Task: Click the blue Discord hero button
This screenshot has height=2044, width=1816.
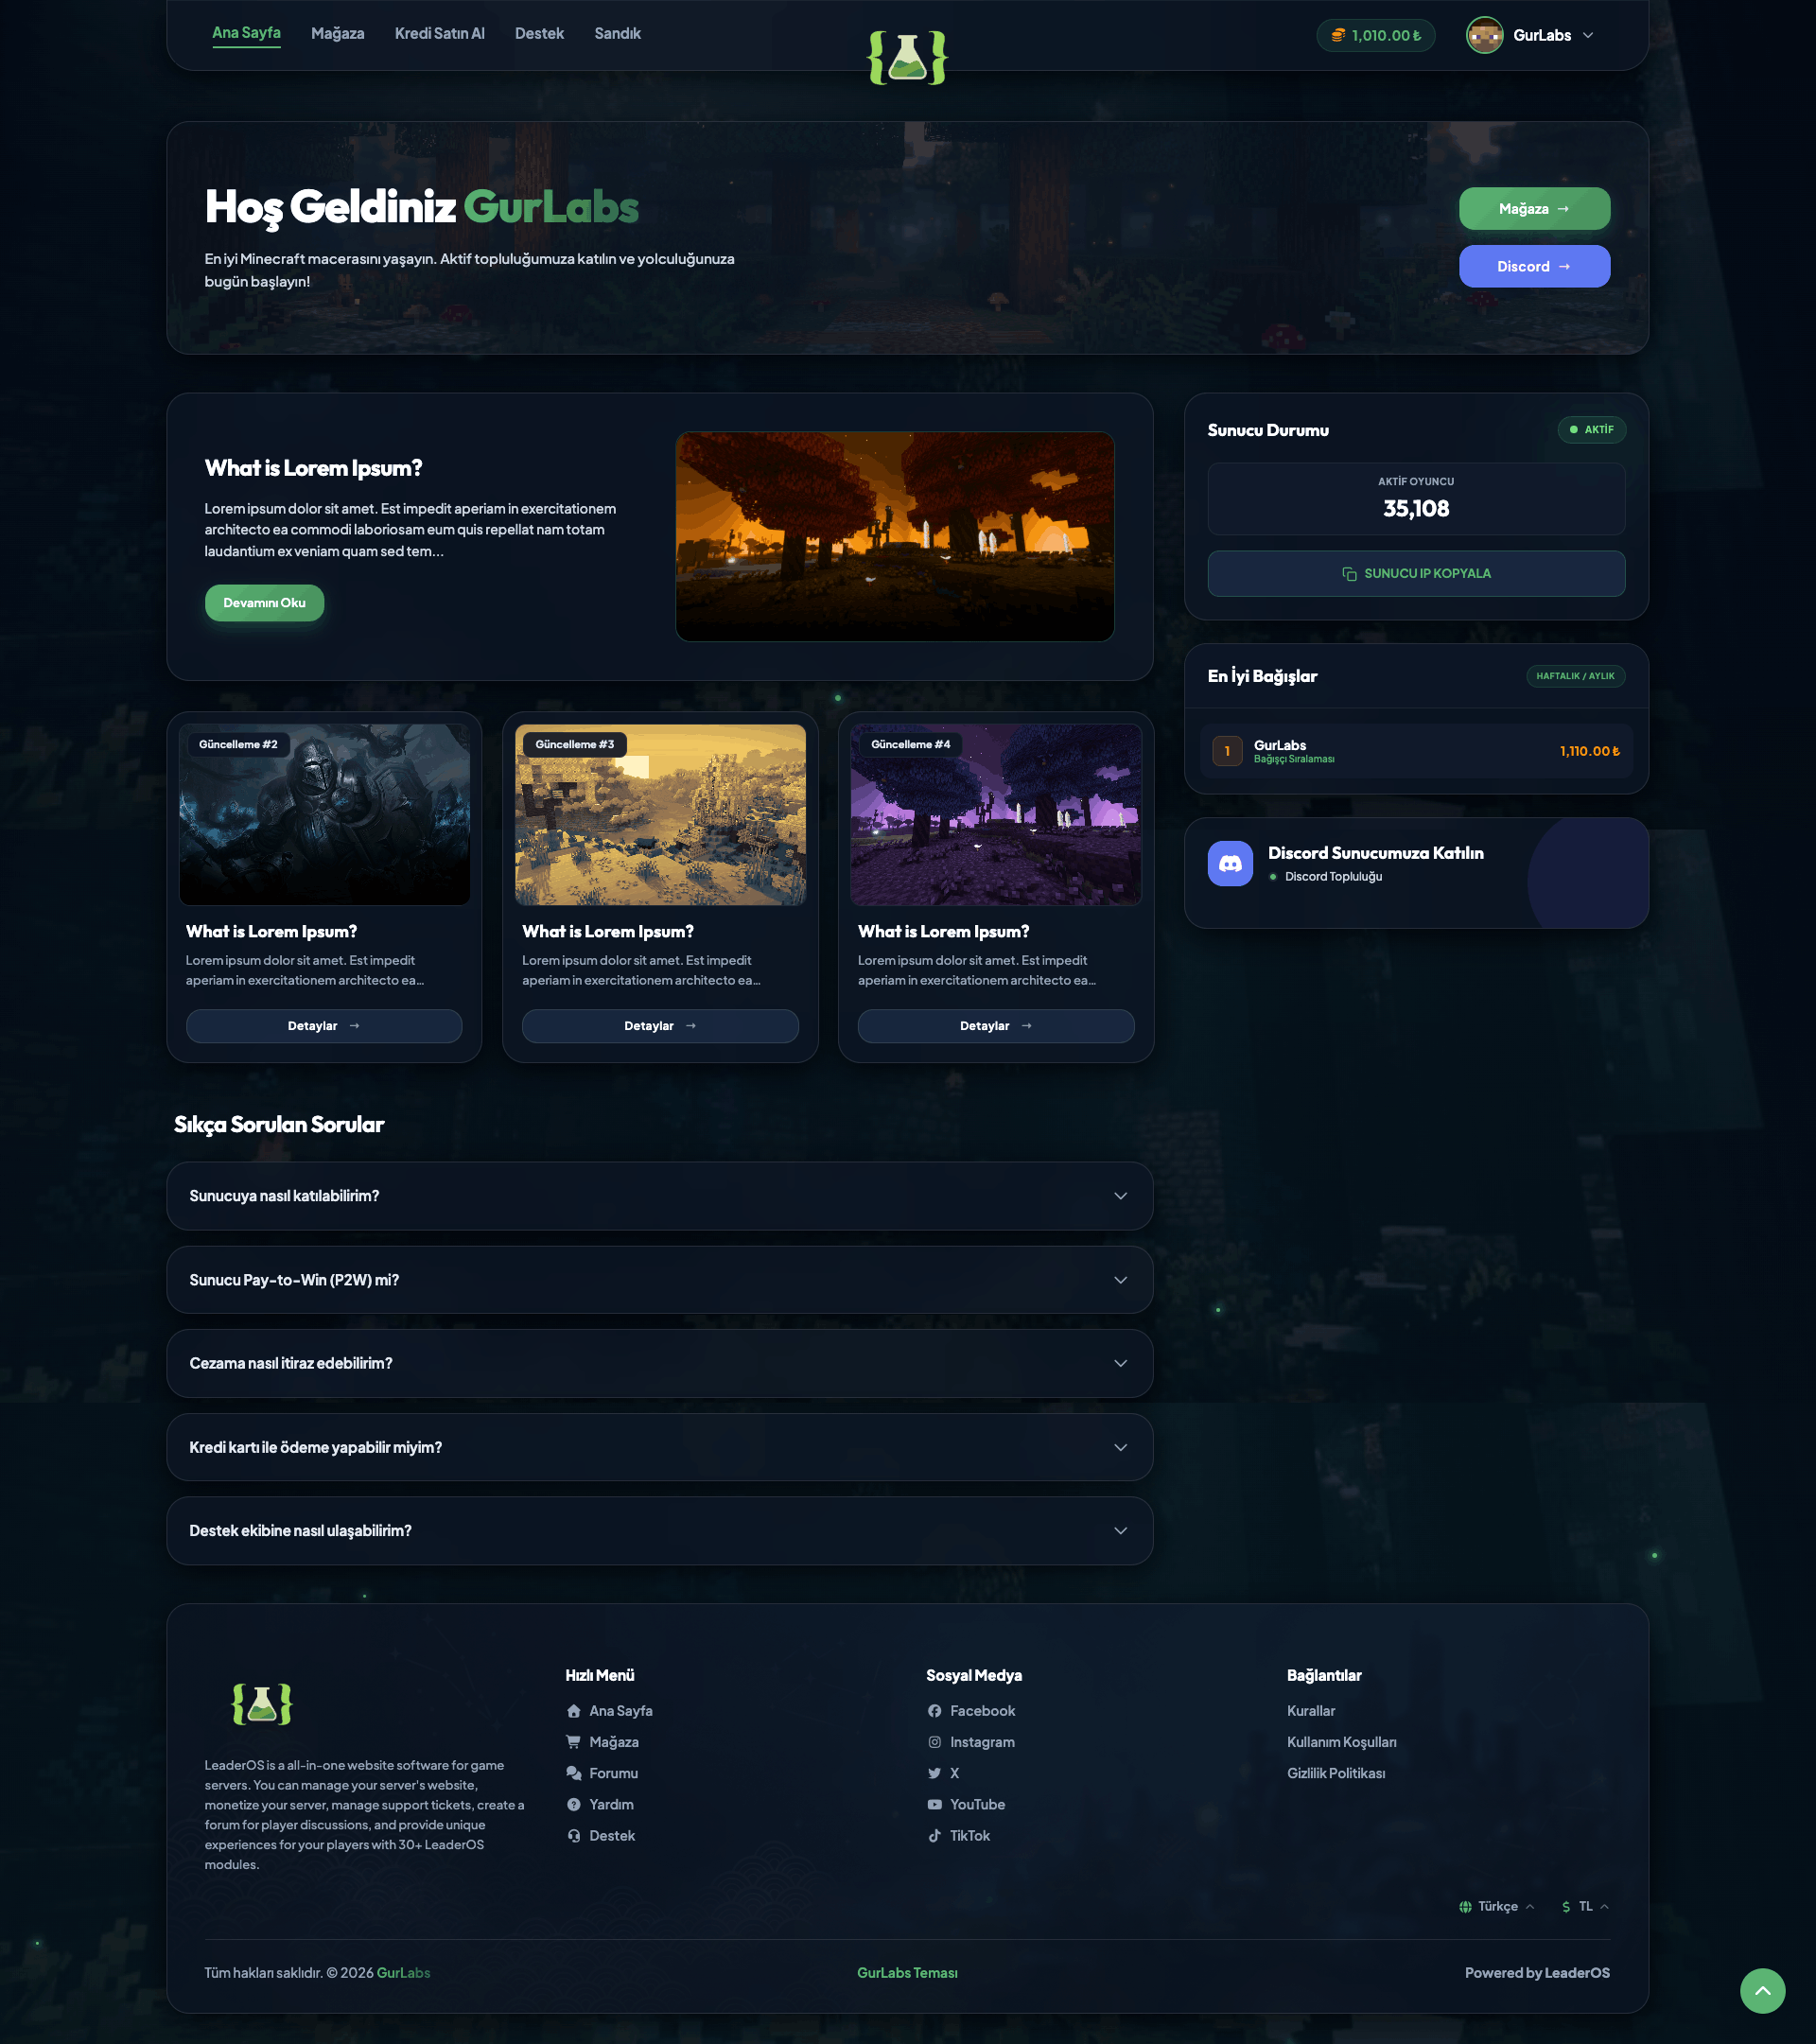Action: [1534, 266]
